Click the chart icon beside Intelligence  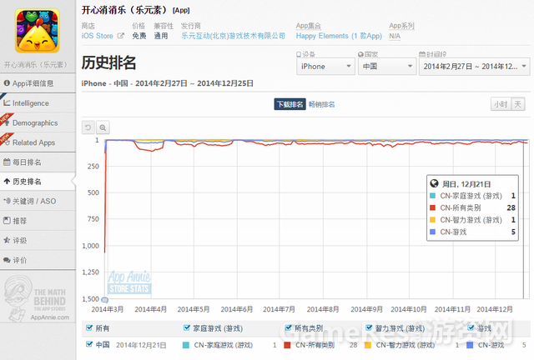pyautogui.click(x=7, y=102)
